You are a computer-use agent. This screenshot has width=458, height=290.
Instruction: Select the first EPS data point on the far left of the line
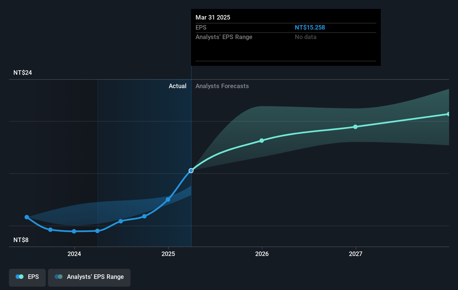[27, 217]
